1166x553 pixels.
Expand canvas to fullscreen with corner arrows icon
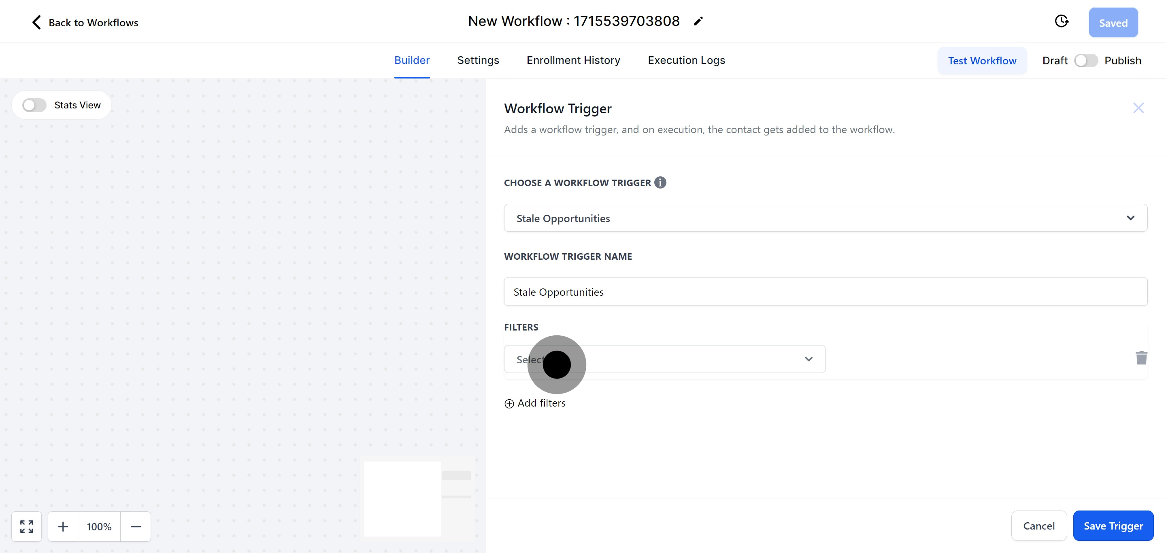(26, 526)
